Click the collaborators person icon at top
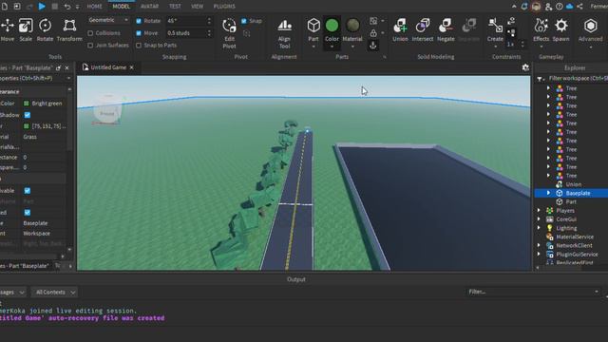Viewport: 608px width, 342px height. (548, 7)
